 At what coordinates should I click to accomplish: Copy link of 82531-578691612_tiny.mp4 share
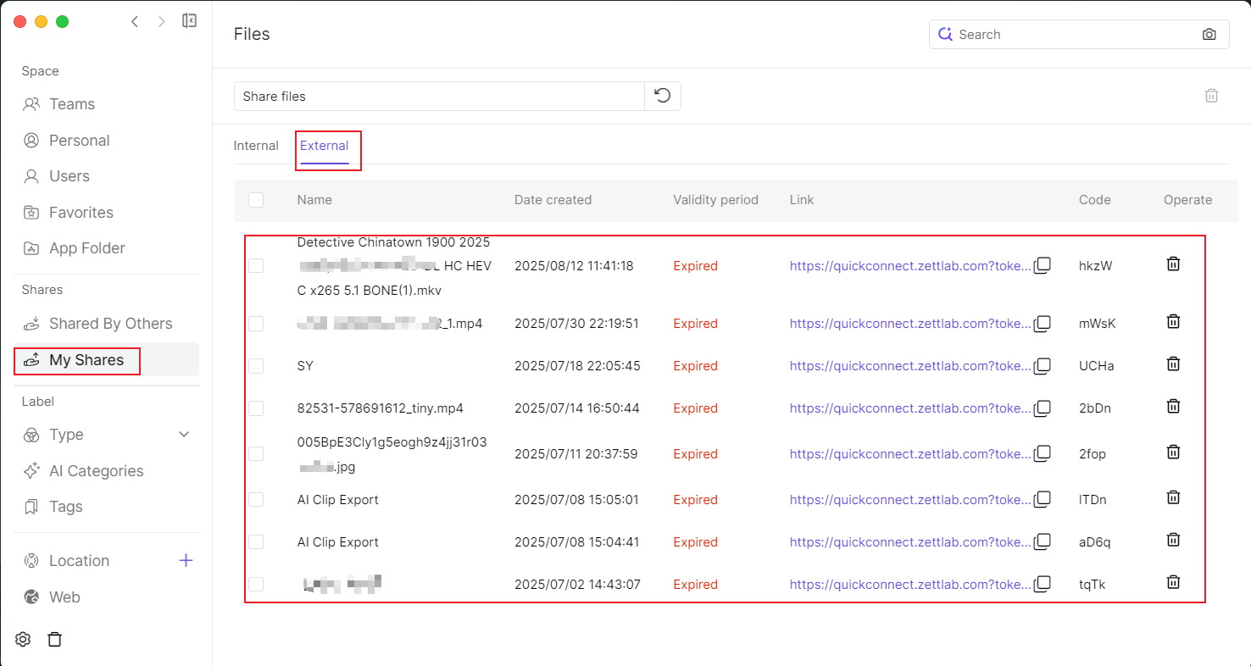(1042, 408)
